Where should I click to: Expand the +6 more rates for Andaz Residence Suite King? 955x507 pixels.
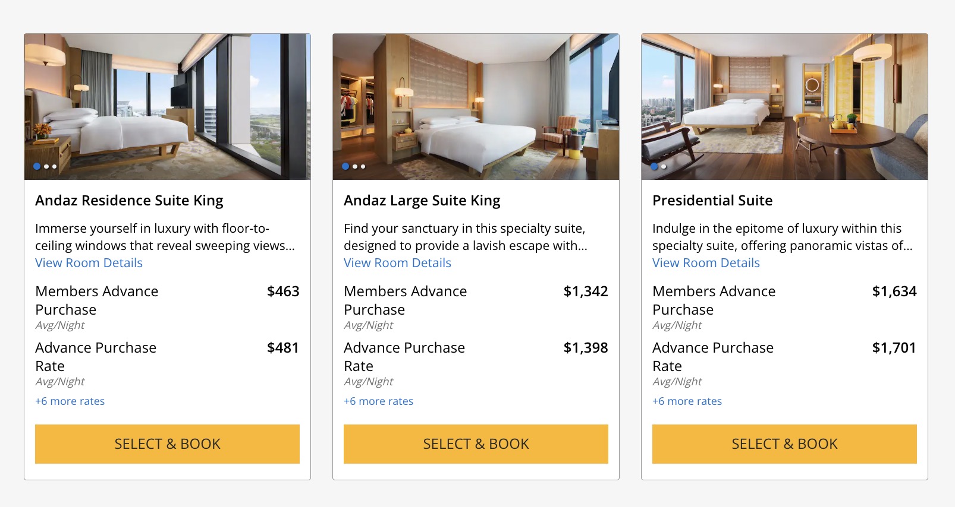[70, 401]
